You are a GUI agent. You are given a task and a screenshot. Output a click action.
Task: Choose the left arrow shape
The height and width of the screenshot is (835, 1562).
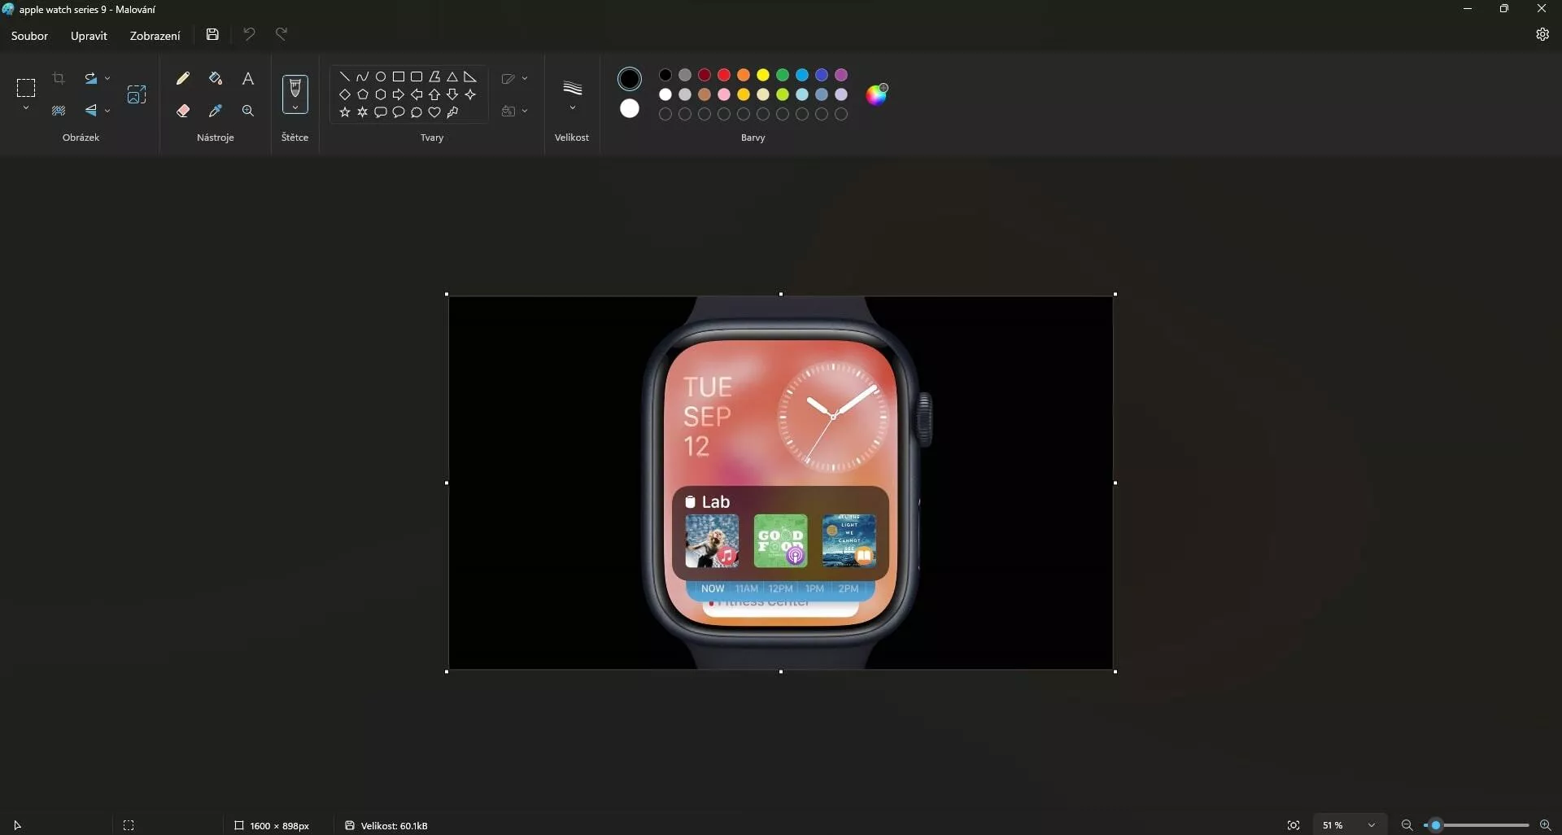pos(417,94)
